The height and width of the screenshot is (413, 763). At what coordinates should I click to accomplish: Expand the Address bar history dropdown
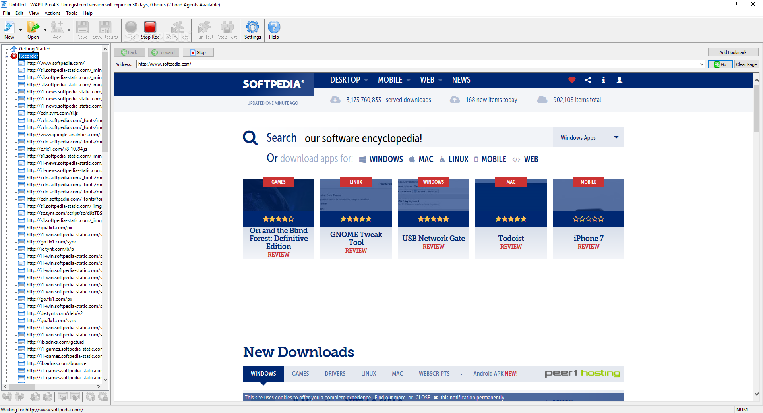702,64
